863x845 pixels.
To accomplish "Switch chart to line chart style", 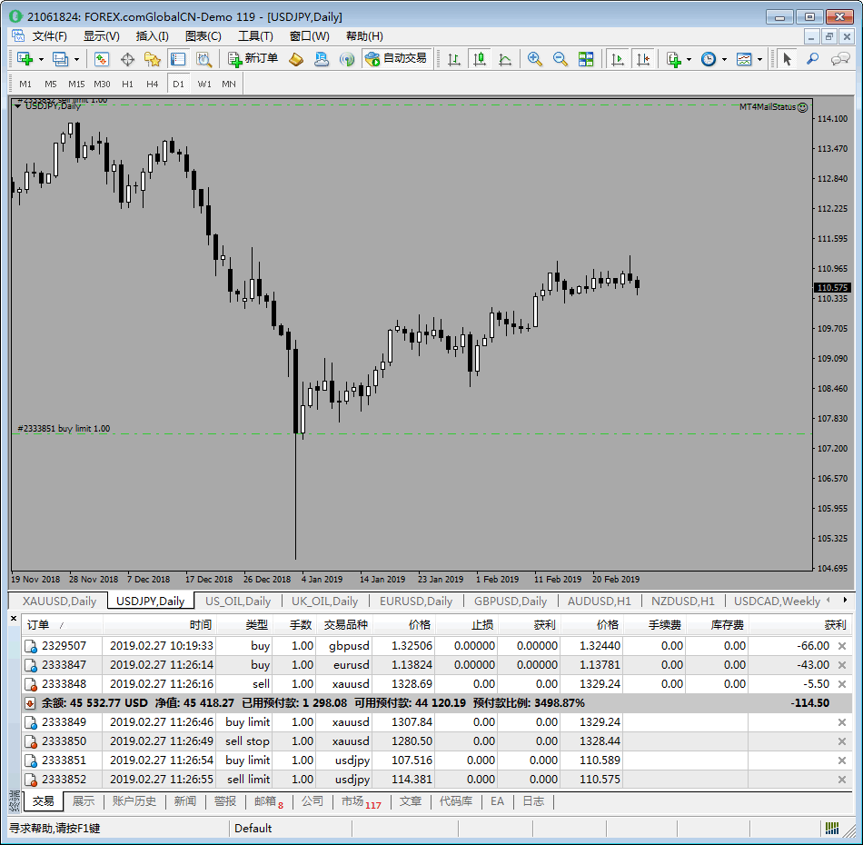I will [x=505, y=59].
